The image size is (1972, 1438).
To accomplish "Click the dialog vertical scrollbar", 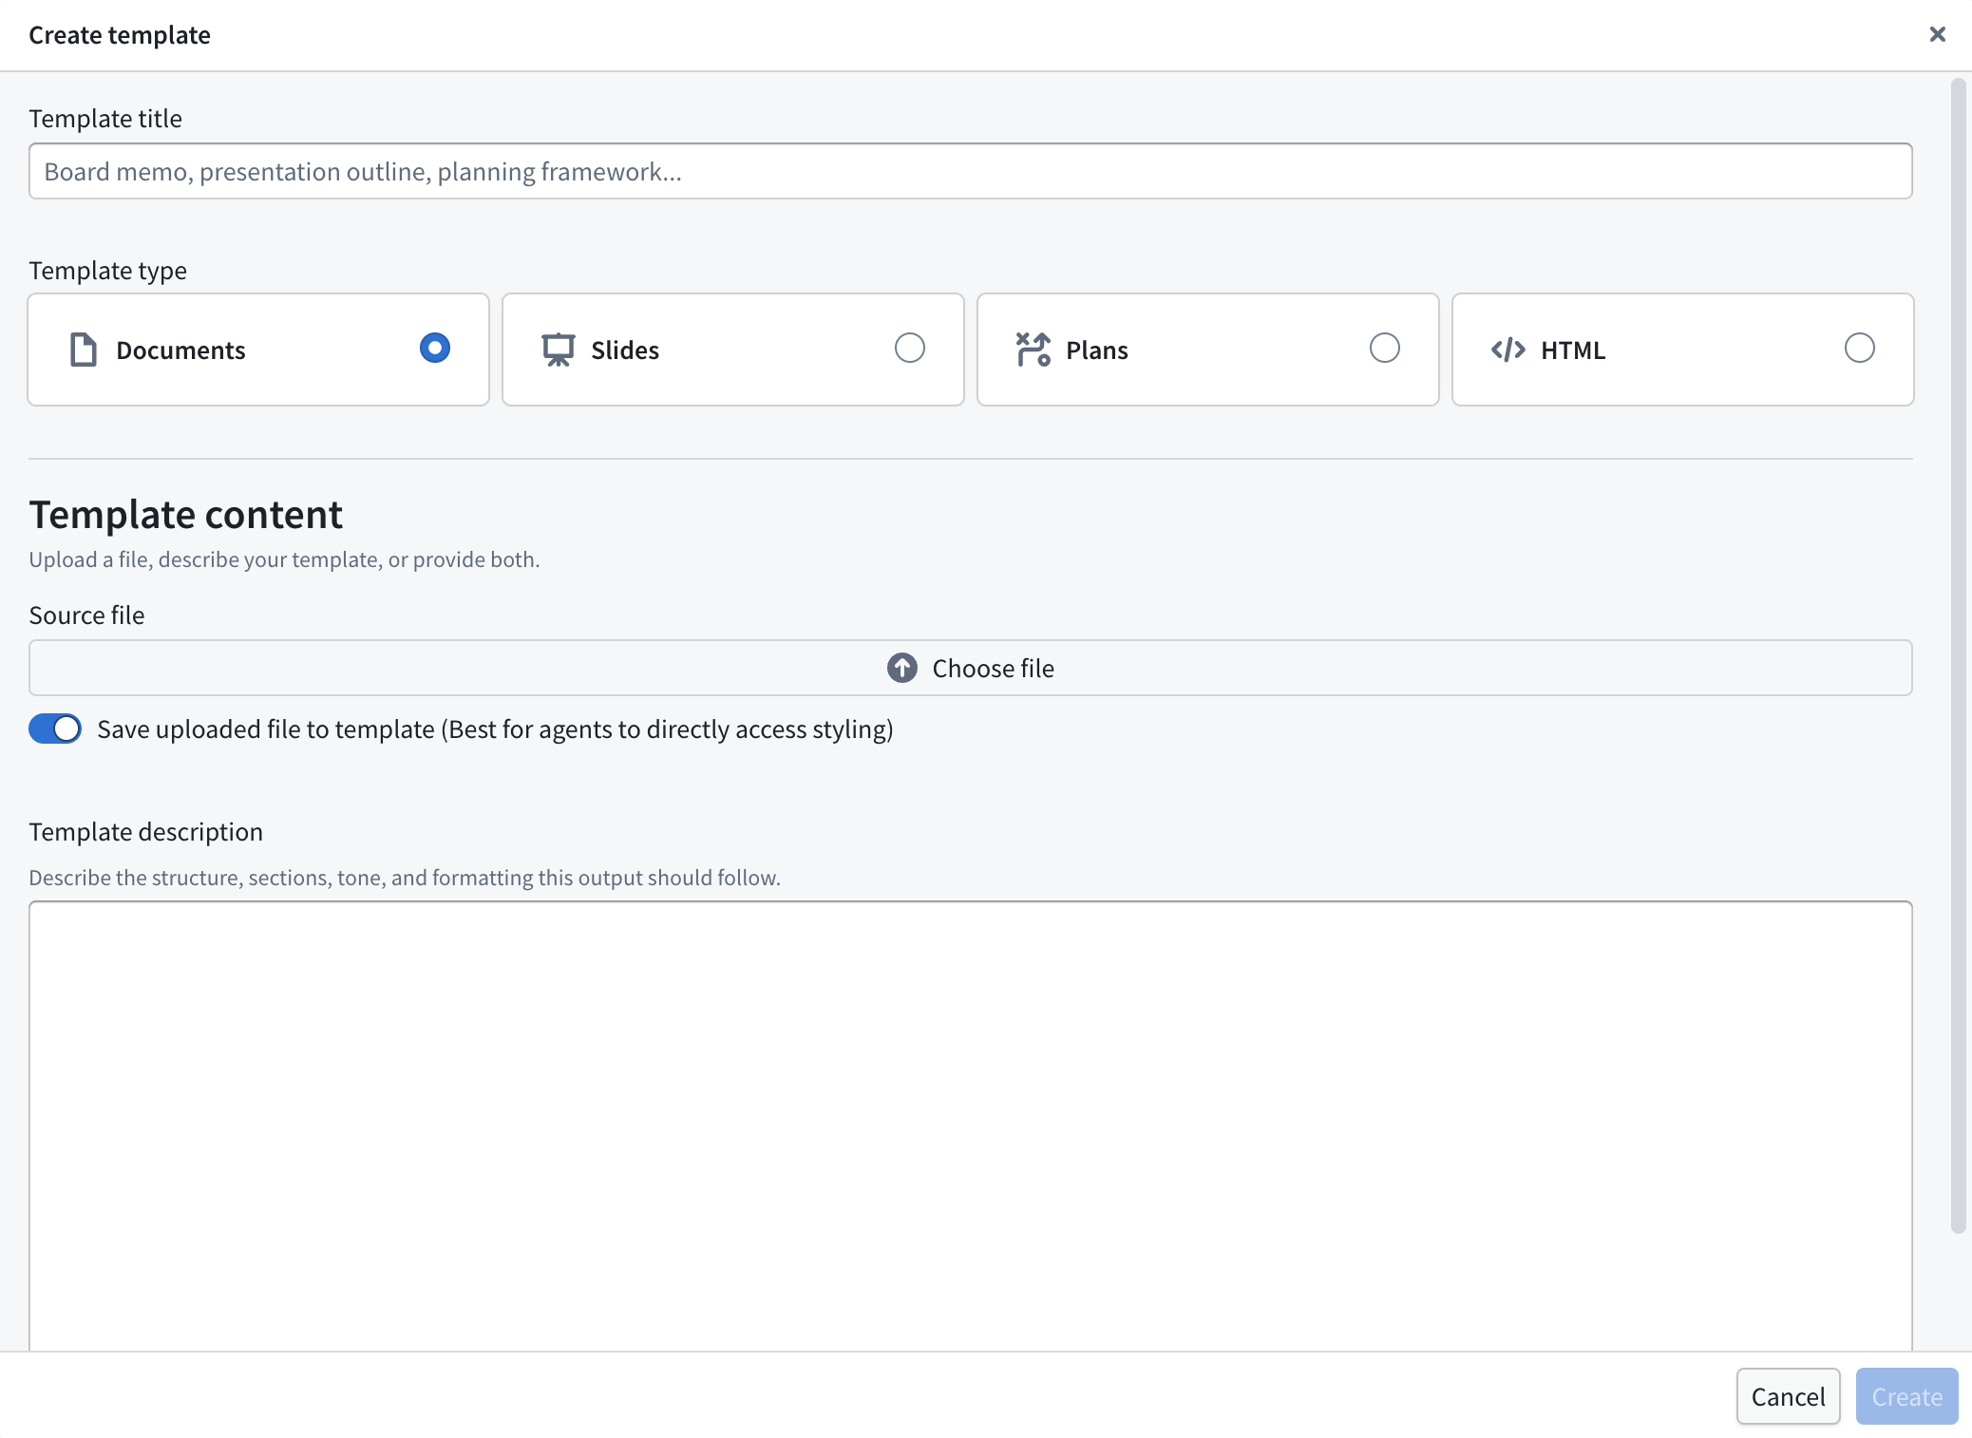I will click(1958, 655).
